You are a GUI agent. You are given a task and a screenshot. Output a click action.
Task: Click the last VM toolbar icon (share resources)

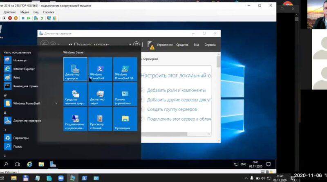pyautogui.click(x=54, y=18)
